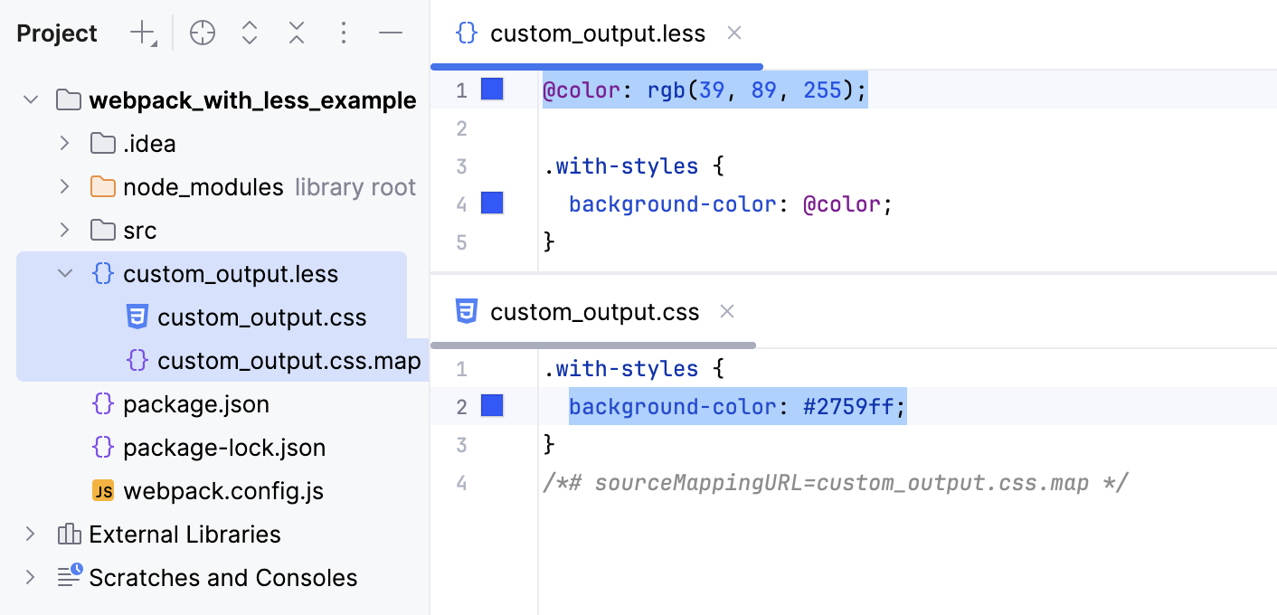Collapse the webpack_with_less_example root node
The image size is (1277, 615).
pos(30,99)
